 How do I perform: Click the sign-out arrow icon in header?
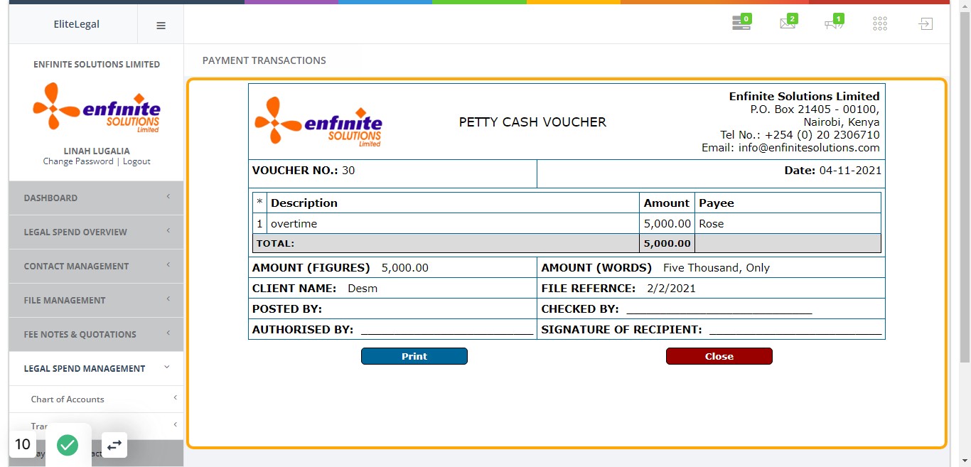(925, 24)
